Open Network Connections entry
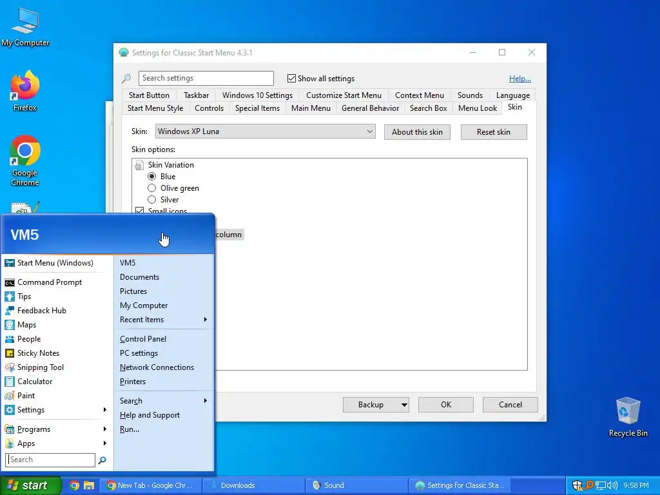660x495 pixels. coord(157,367)
